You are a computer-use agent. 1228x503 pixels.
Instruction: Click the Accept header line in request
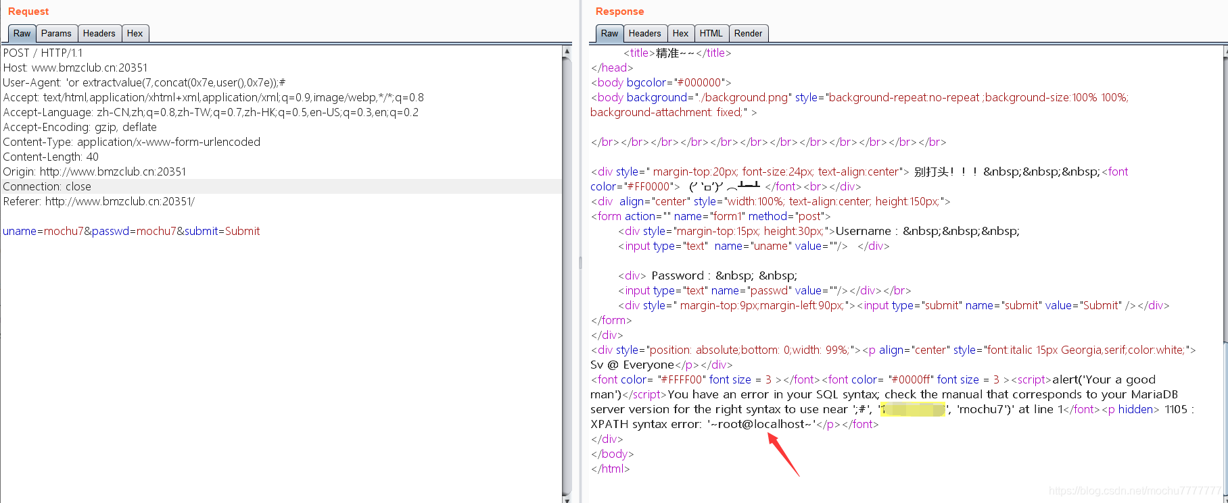(x=214, y=97)
